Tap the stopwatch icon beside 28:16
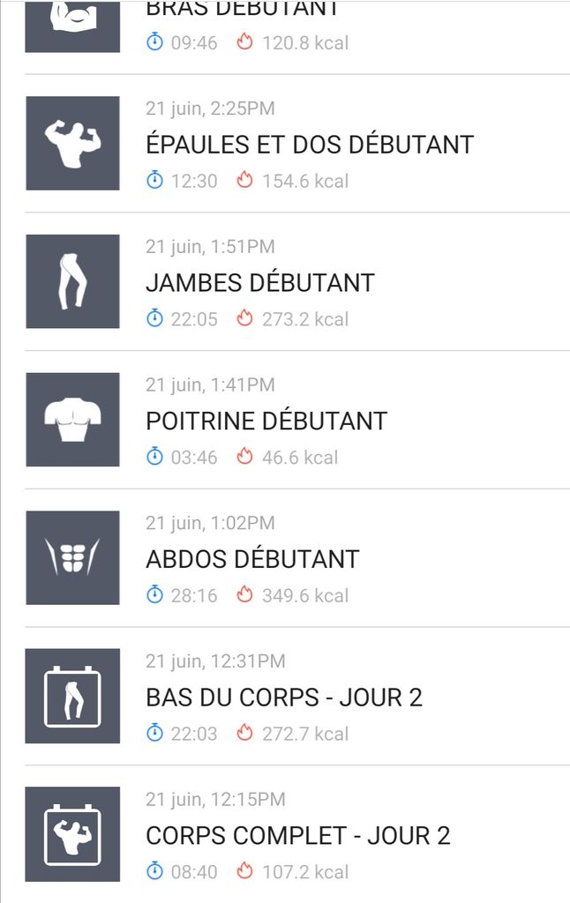Image resolution: width=570 pixels, height=903 pixels. (155, 595)
